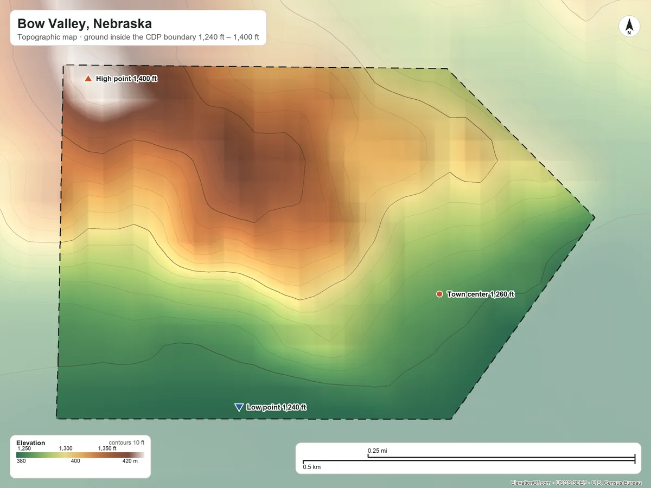Click the '0.25 mi' scale bar label
This screenshot has width=651, height=488.
click(377, 451)
